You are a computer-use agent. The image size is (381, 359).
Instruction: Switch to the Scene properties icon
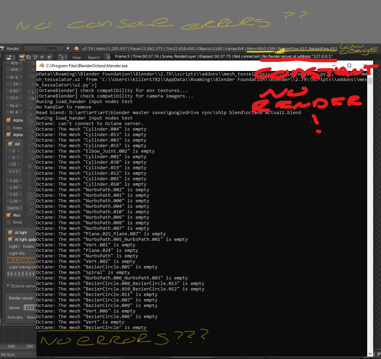point(36,58)
